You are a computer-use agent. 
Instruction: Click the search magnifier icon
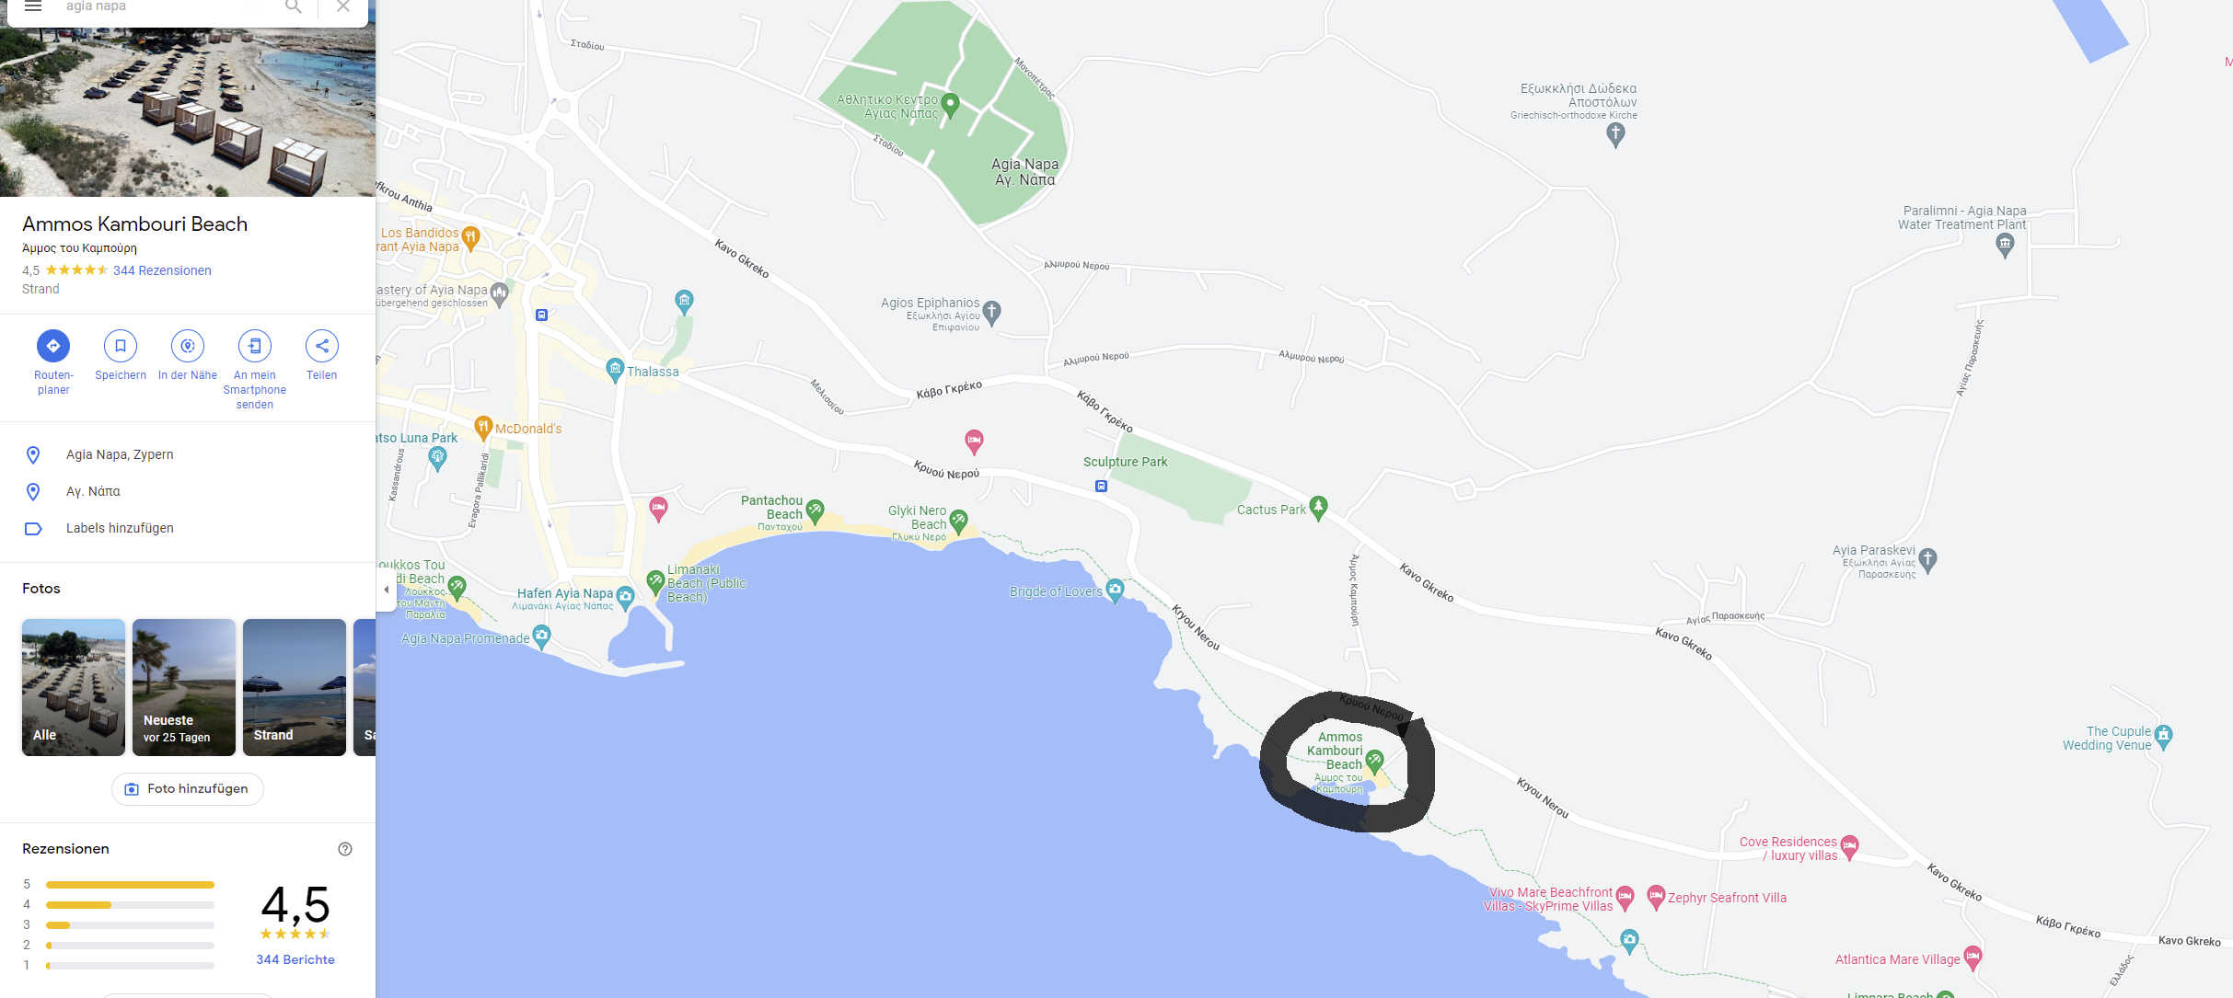tap(294, 6)
